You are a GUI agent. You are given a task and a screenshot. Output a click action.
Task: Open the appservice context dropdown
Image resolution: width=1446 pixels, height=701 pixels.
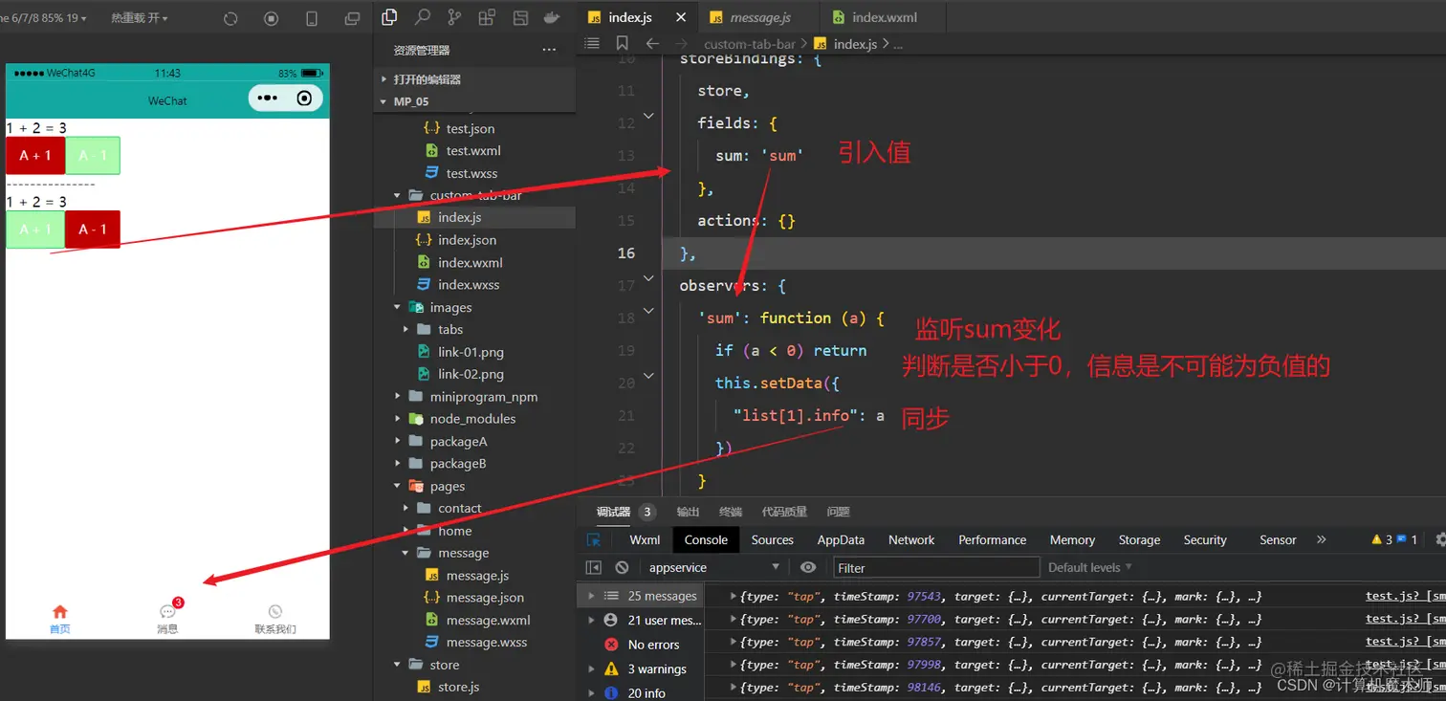point(714,567)
